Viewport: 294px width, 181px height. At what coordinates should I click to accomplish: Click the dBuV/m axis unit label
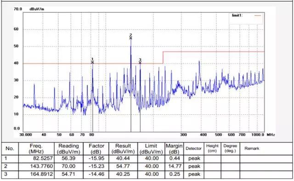tap(37, 9)
